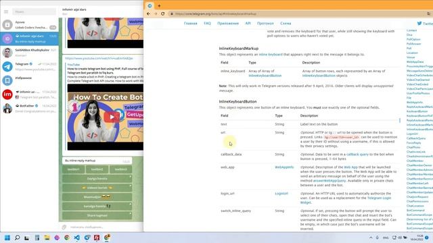Click the InlineKeyboardButton section heading
The image size is (433, 243).
[237, 102]
